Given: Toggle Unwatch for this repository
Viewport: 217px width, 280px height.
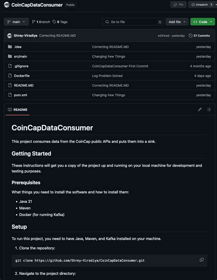Looking at the screenshot, I should click(x=201, y=5).
